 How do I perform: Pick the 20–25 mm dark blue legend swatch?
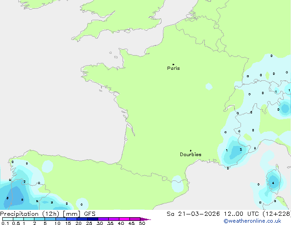(82, 219)
